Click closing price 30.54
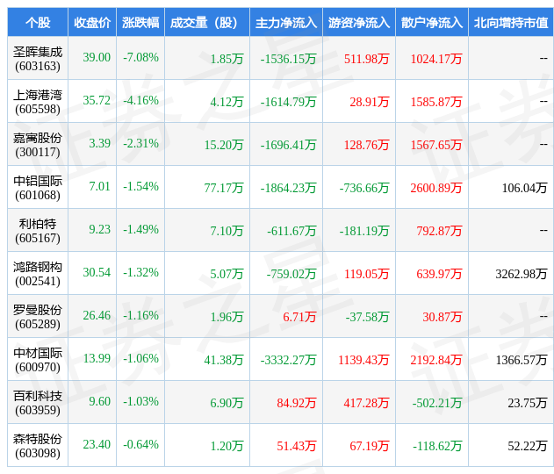The height and width of the screenshot is (474, 554). click(x=97, y=272)
